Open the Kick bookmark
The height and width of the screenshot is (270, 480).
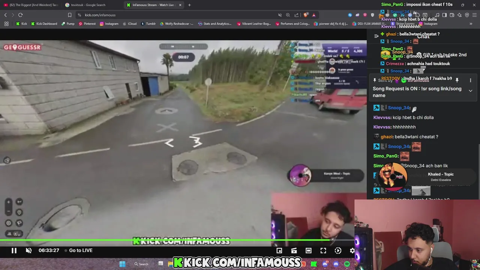coord(21,24)
